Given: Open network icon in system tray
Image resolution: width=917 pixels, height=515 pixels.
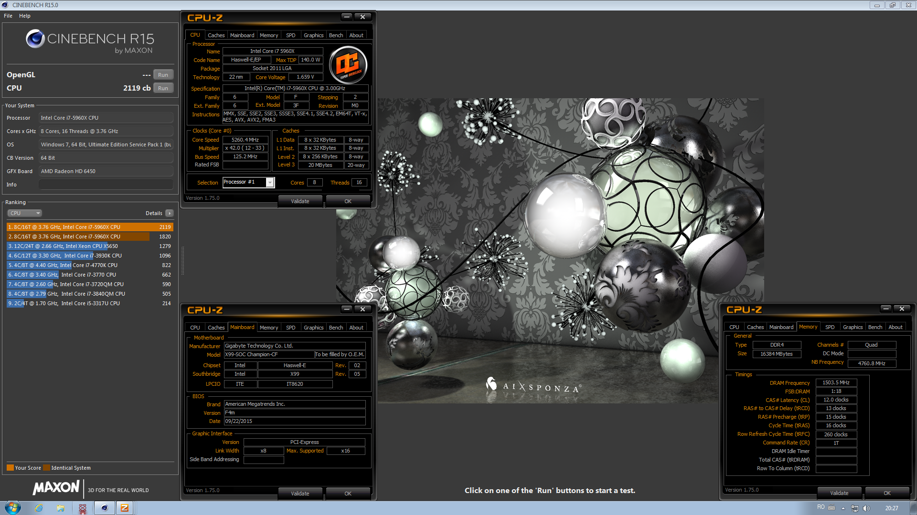Looking at the screenshot, I should pyautogui.click(x=855, y=508).
